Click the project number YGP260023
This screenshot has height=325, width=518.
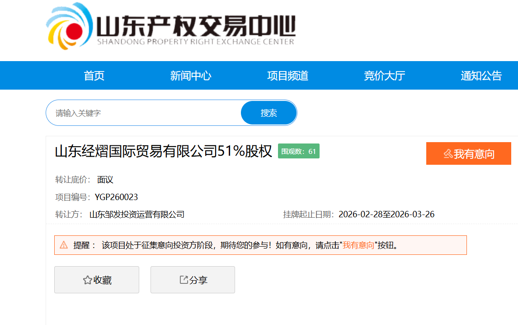click(x=116, y=197)
